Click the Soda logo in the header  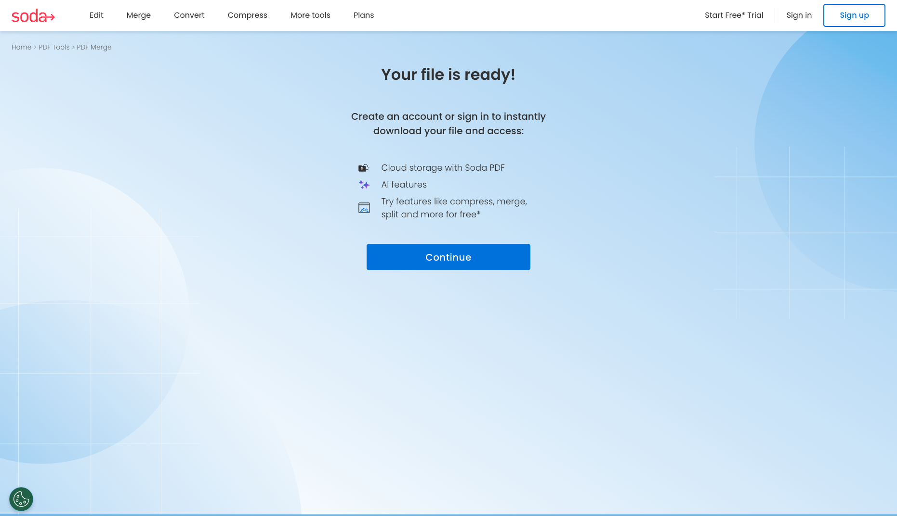point(33,16)
